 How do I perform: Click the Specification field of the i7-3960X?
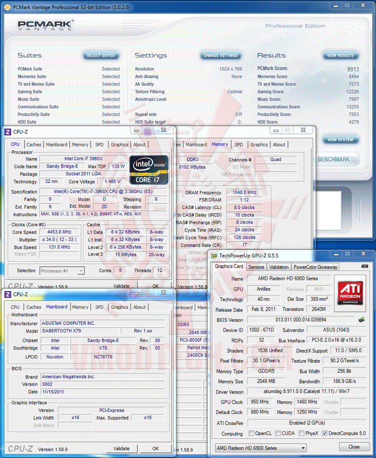(x=103, y=191)
